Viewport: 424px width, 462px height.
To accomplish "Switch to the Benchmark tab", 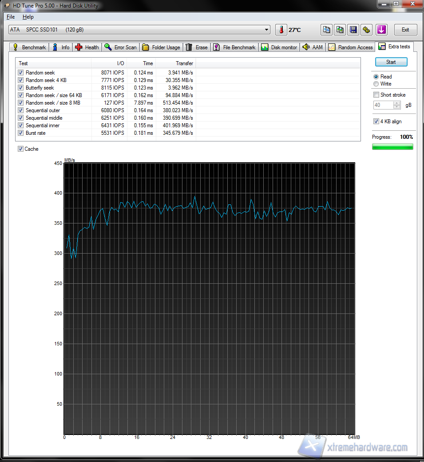I will click(29, 47).
